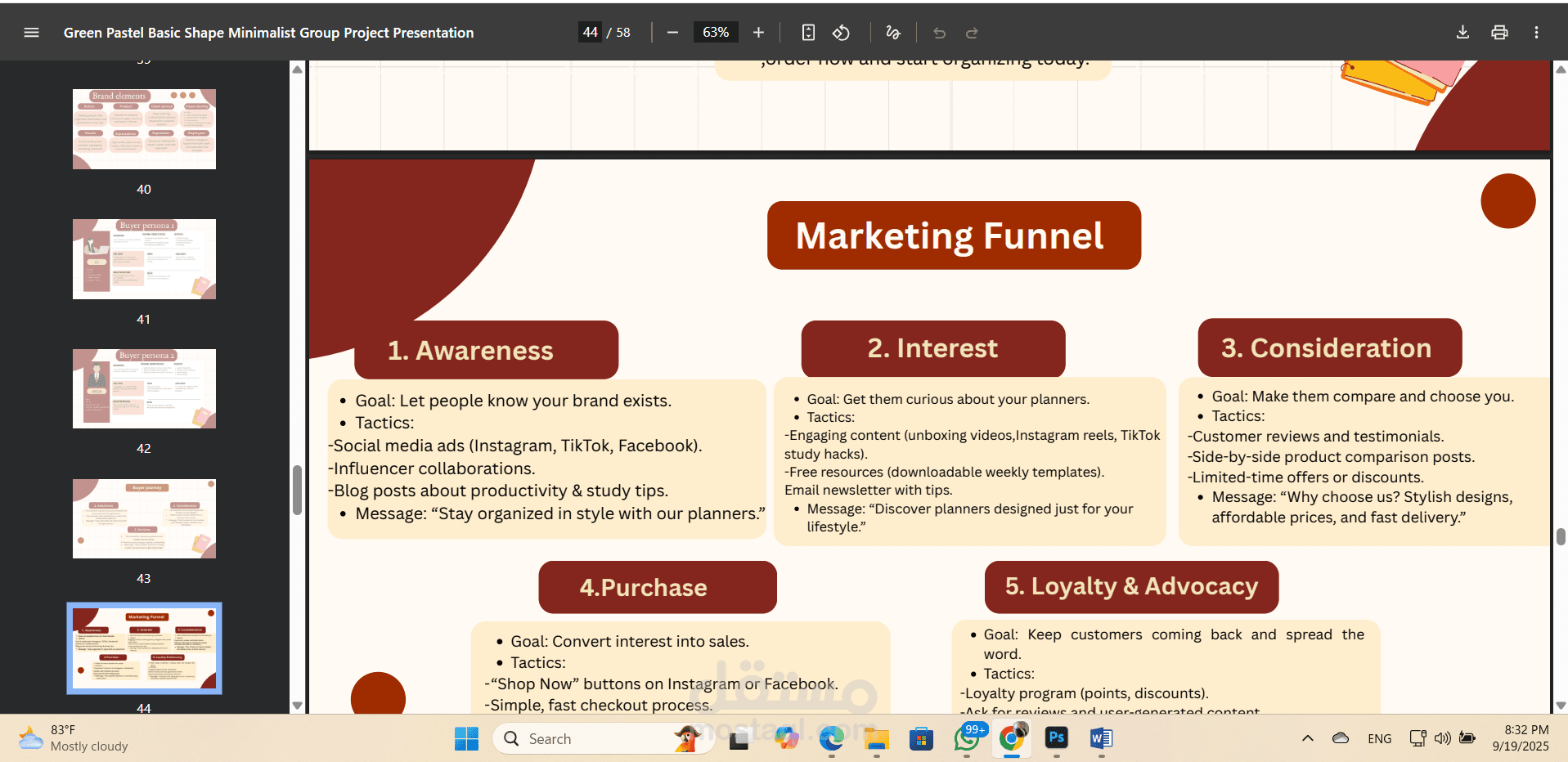Click the zoom out minus button

[672, 33]
